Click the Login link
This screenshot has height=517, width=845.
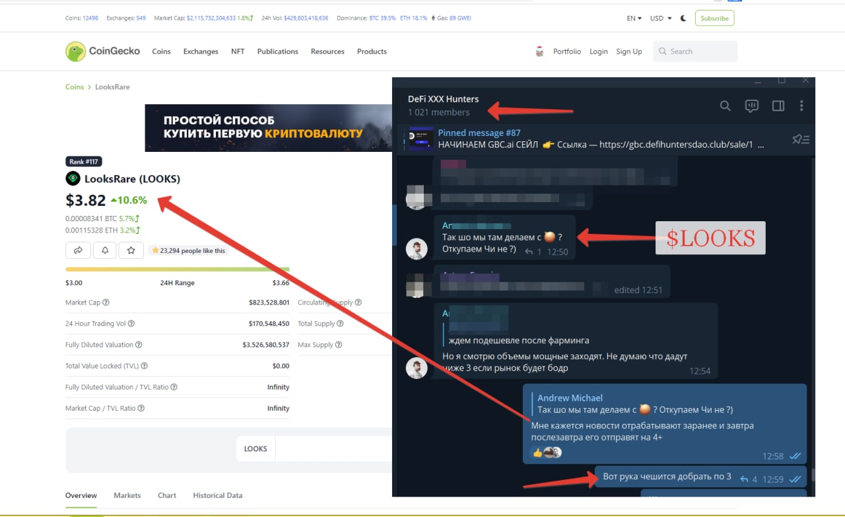pos(599,52)
